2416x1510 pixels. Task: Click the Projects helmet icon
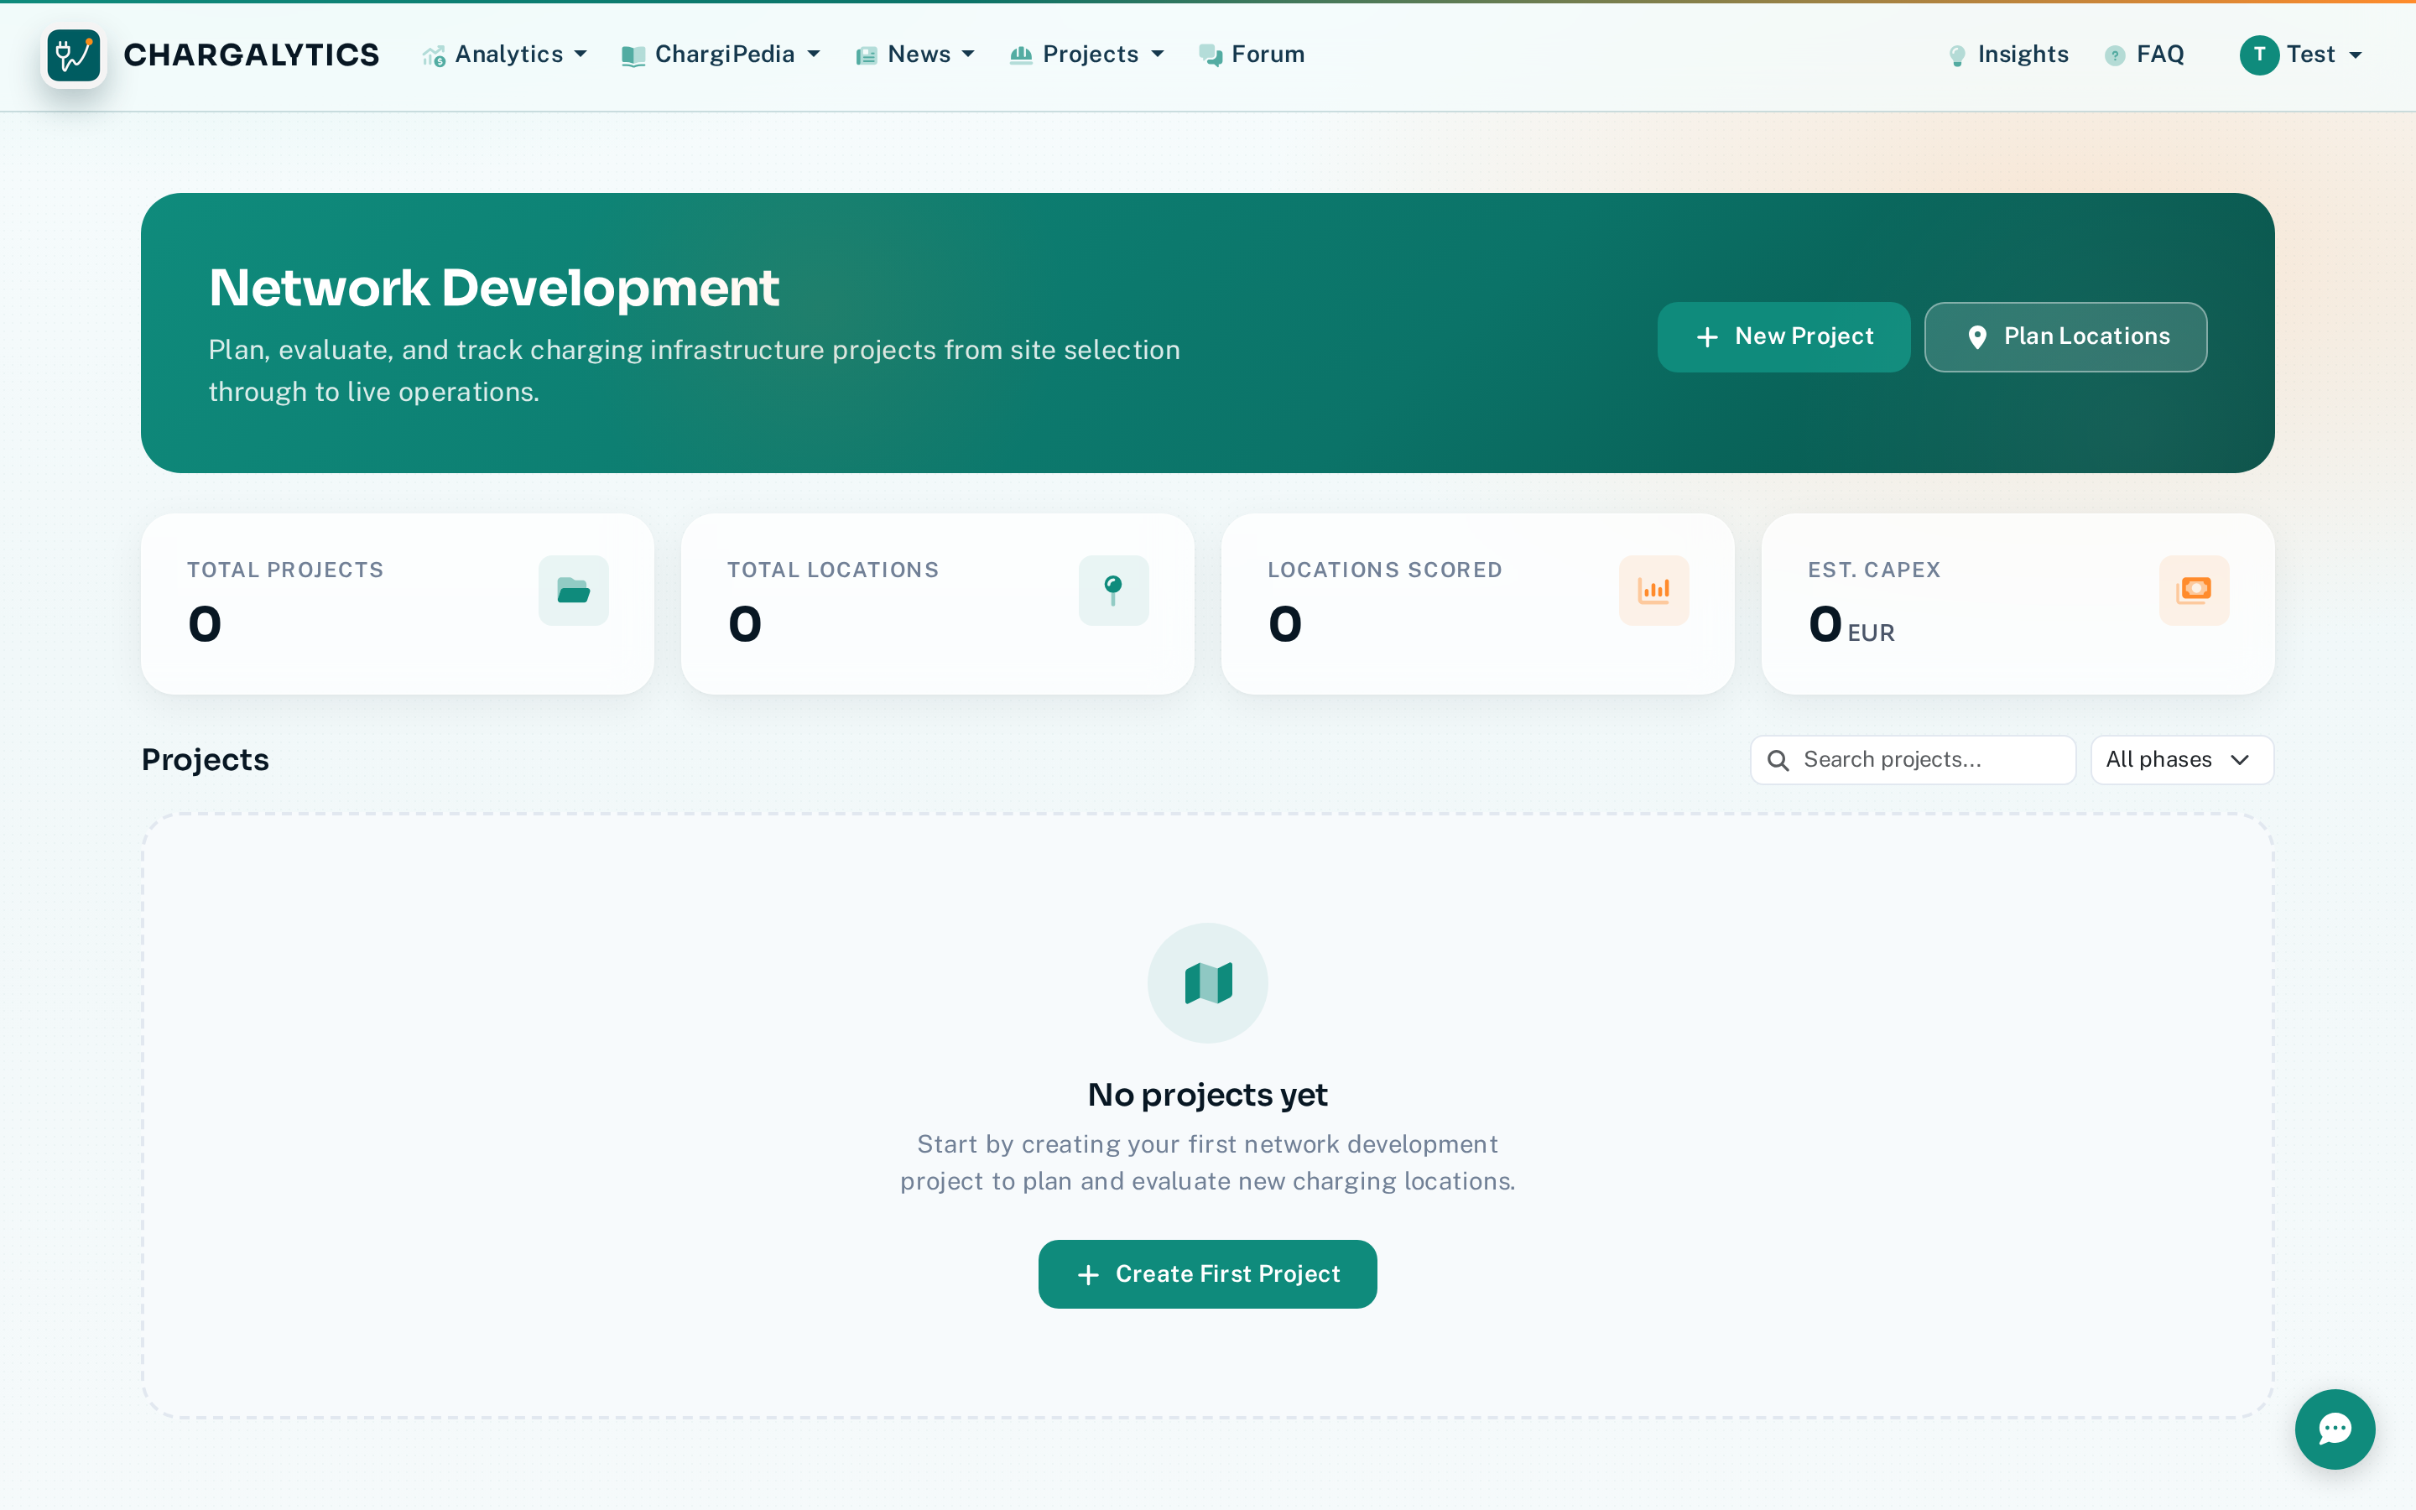[x=1020, y=56]
